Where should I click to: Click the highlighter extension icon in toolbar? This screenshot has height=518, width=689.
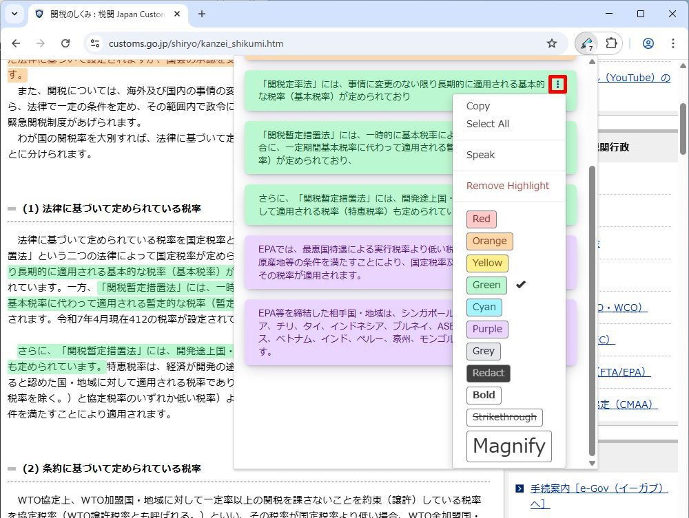click(x=587, y=43)
